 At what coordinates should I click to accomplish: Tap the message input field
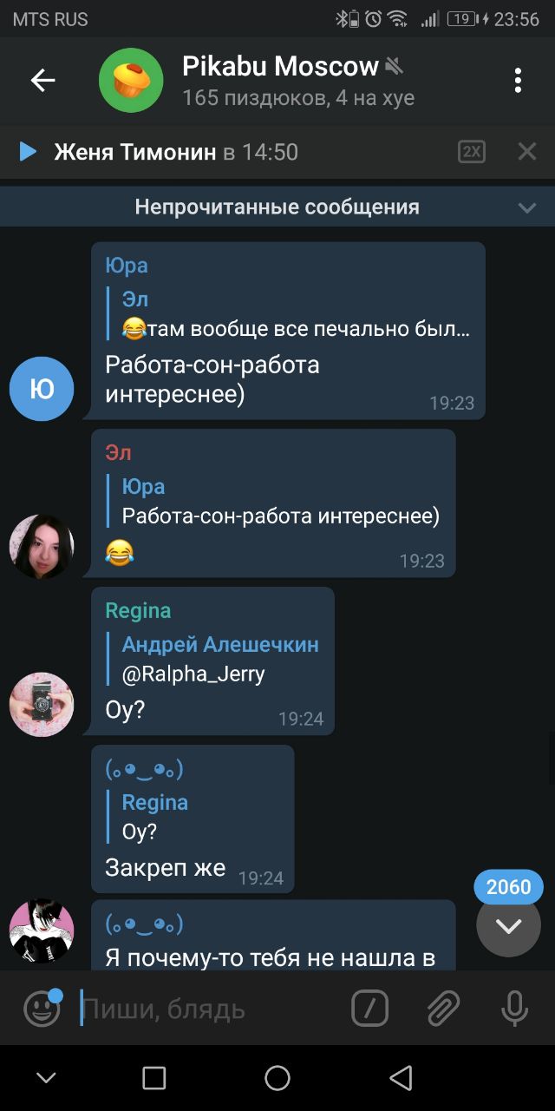[x=208, y=1009]
